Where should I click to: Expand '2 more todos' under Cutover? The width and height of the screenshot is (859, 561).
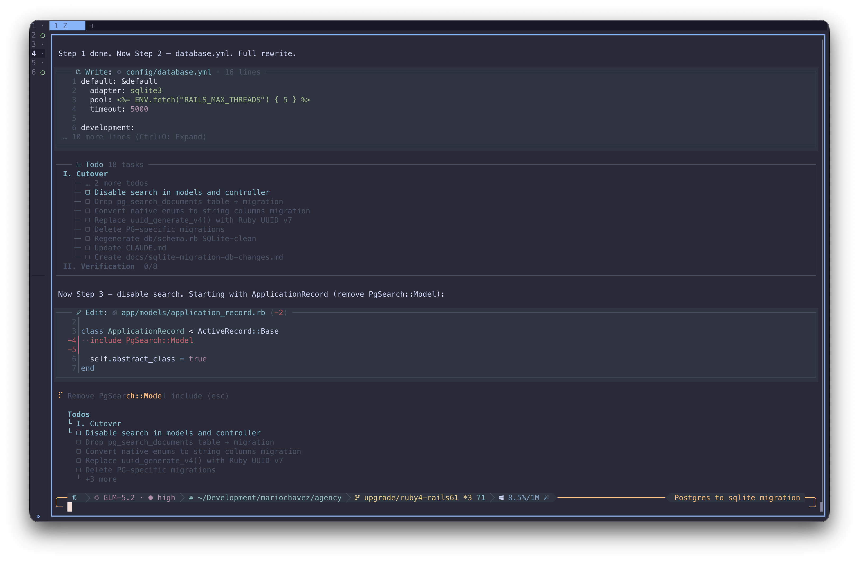point(117,183)
